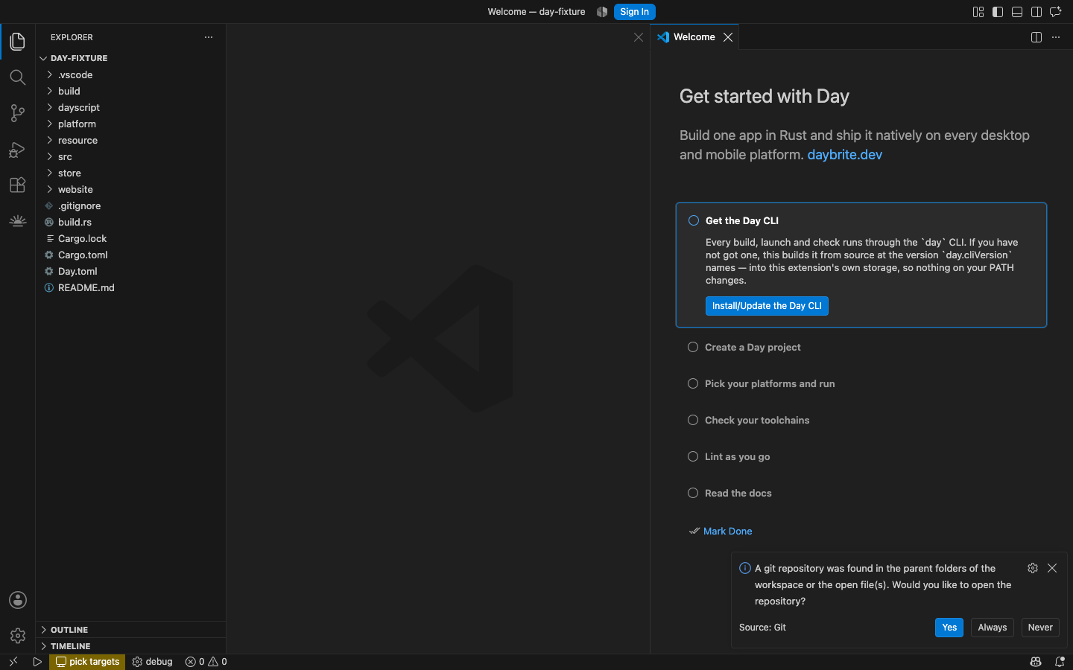Click the pick targets status bar item
The height and width of the screenshot is (670, 1073).
click(87, 662)
